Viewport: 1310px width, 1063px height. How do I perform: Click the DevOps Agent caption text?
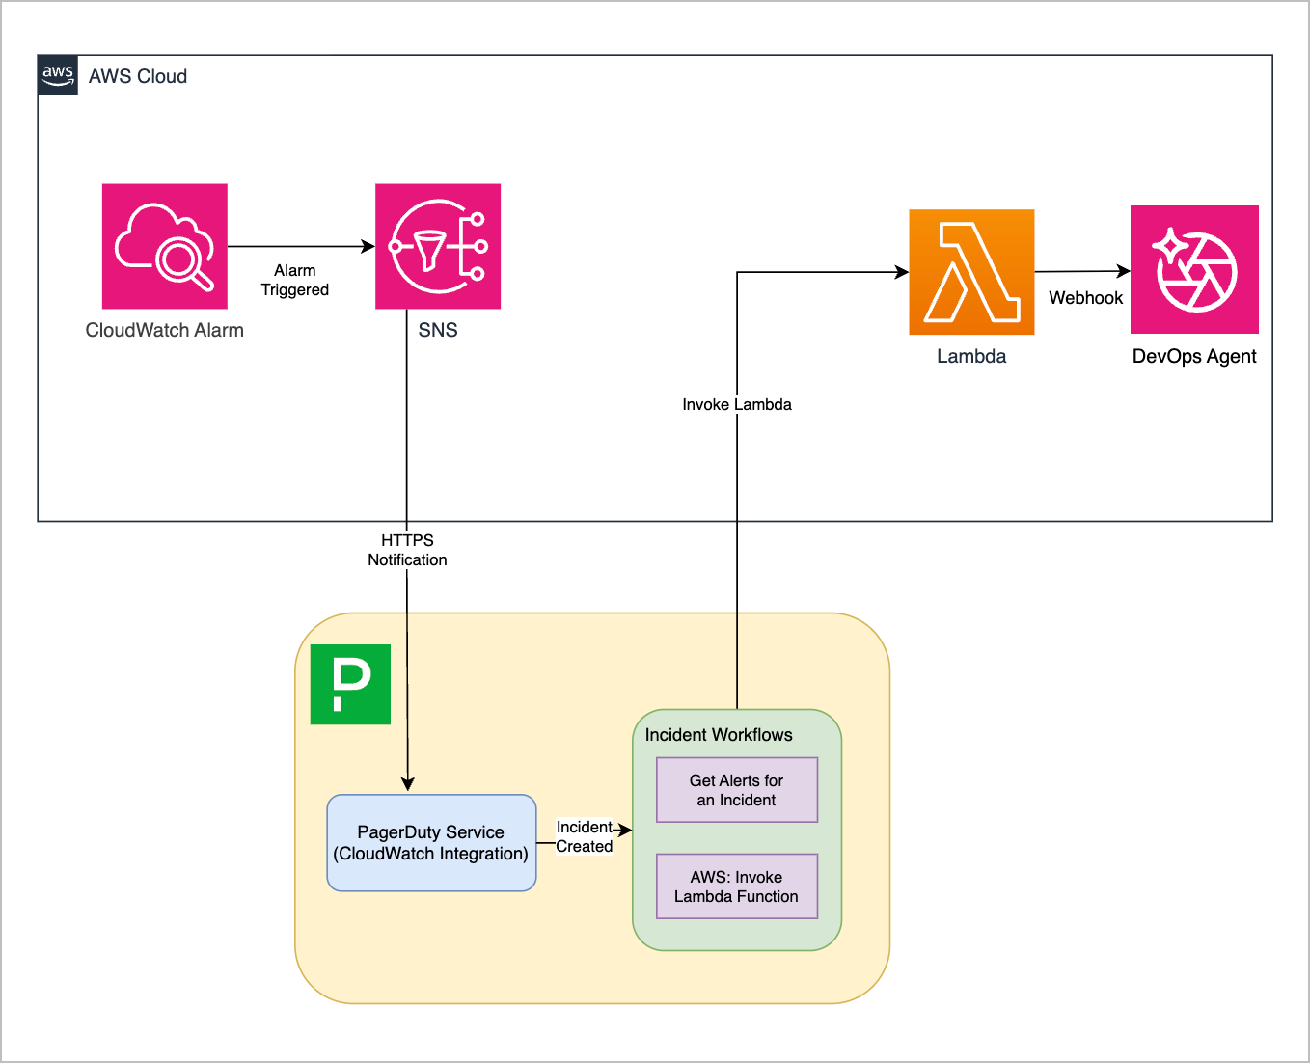pyautogui.click(x=1194, y=356)
